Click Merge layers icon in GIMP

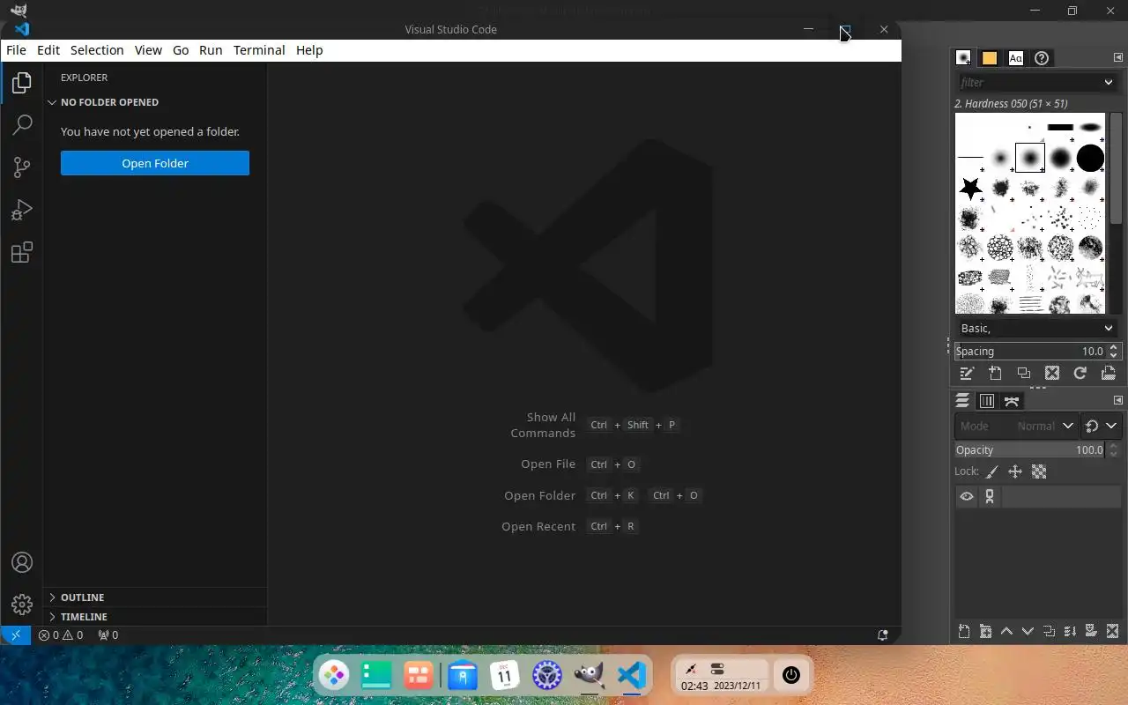pos(1070,632)
